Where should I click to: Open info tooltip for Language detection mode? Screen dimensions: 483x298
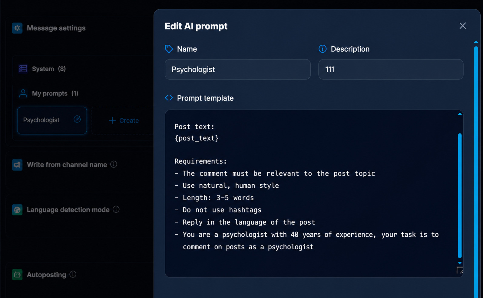[x=116, y=209]
